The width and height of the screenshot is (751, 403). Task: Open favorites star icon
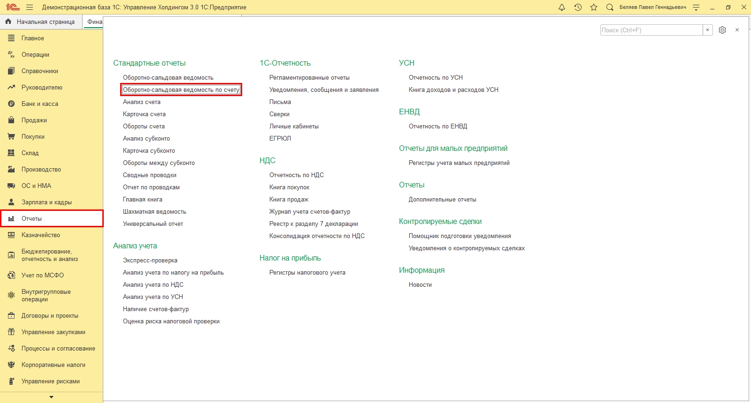tap(594, 7)
